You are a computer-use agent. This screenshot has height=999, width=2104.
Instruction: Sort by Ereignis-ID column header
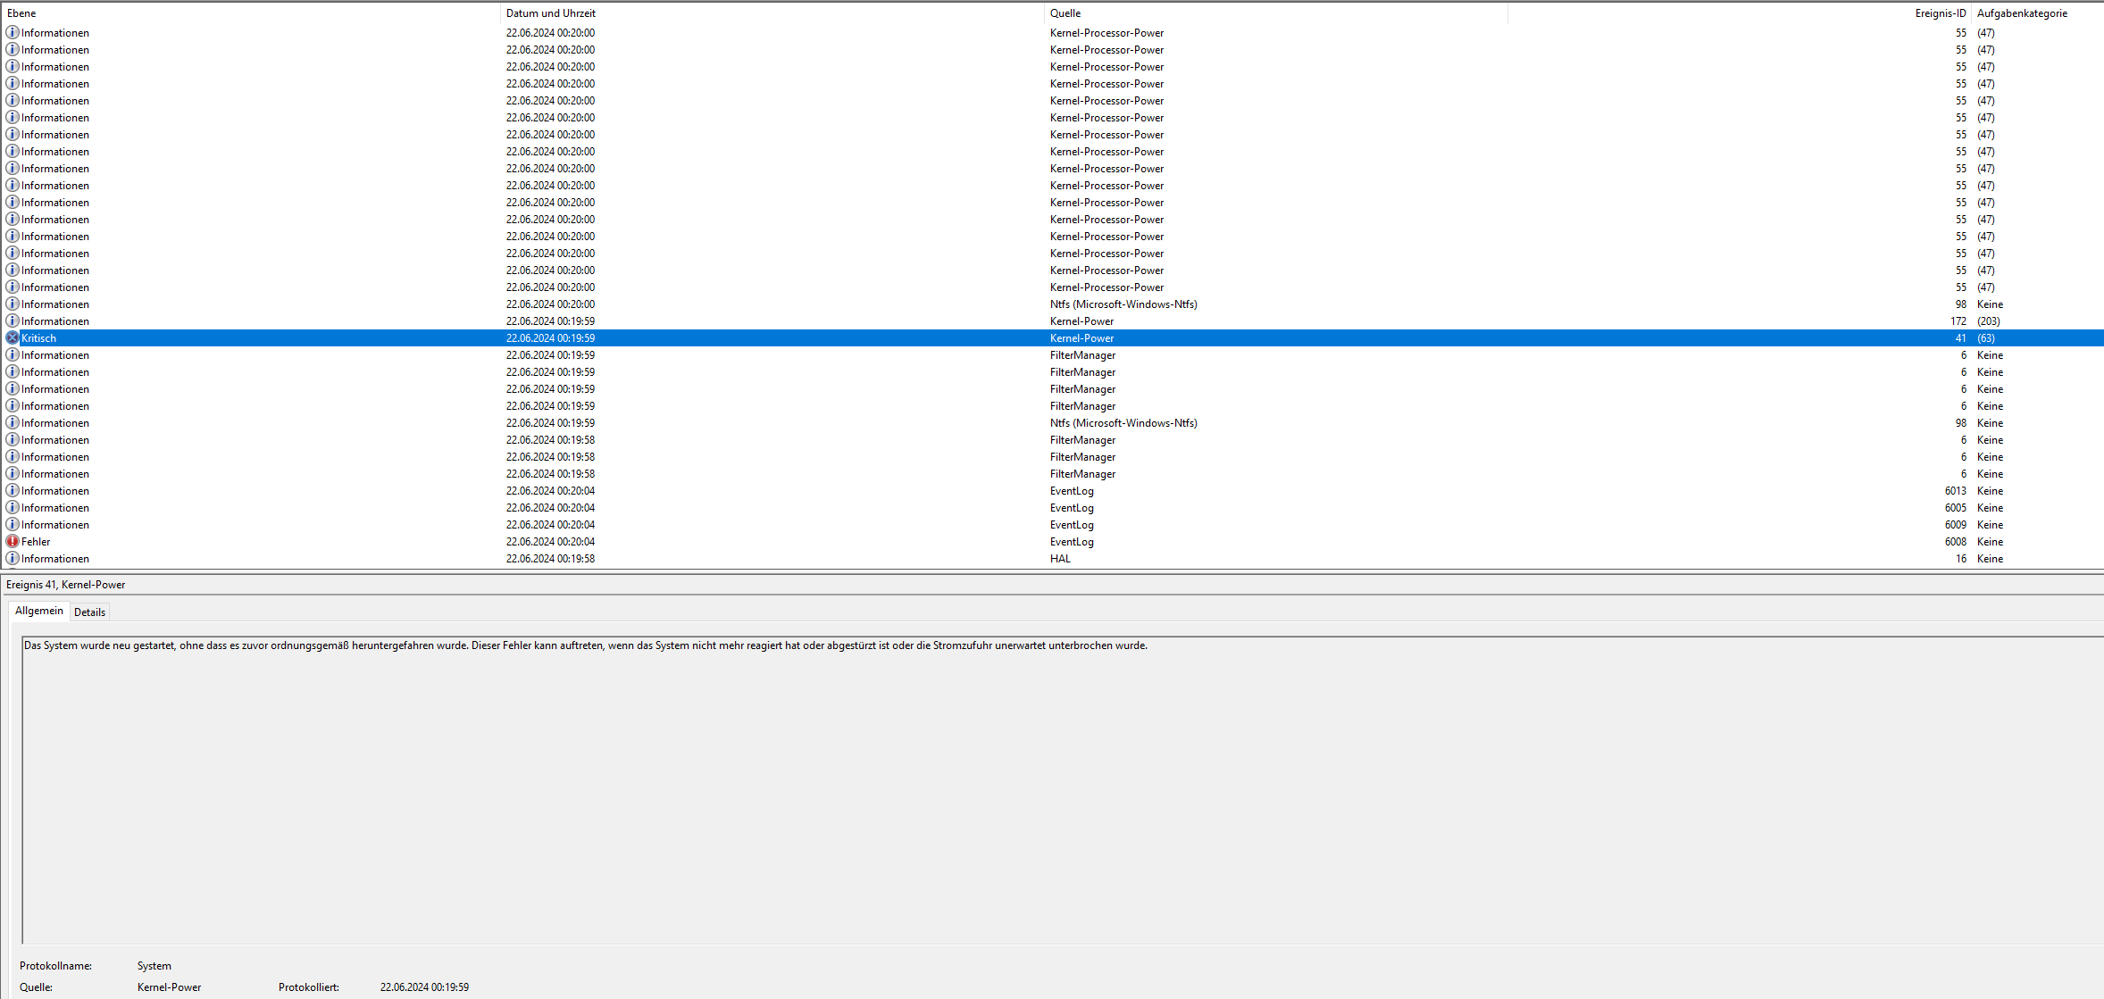(1940, 12)
